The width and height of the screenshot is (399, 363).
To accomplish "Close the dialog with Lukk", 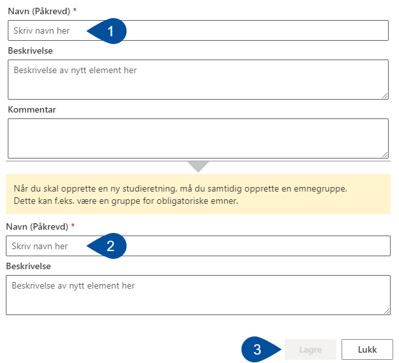I will pyautogui.click(x=367, y=349).
